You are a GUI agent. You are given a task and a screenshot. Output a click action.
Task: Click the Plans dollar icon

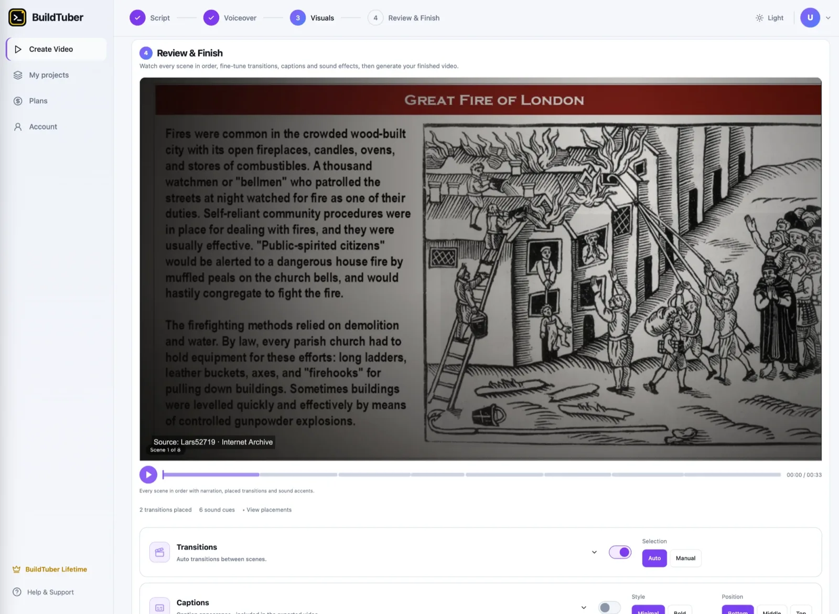[x=18, y=101]
